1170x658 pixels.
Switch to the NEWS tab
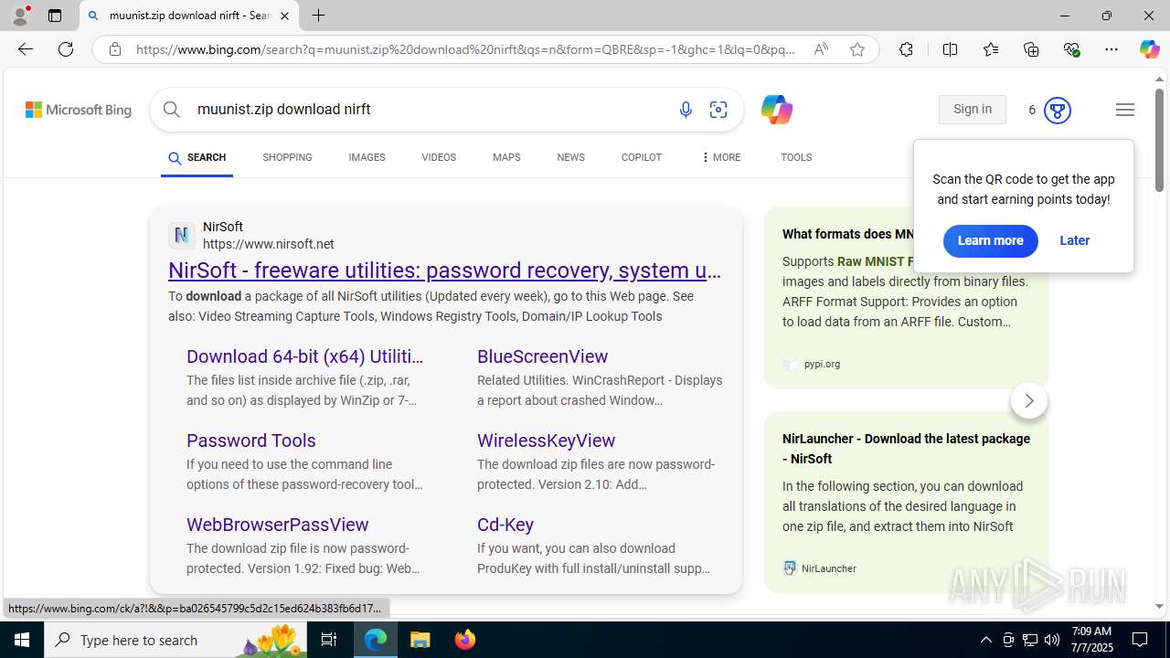point(570,158)
